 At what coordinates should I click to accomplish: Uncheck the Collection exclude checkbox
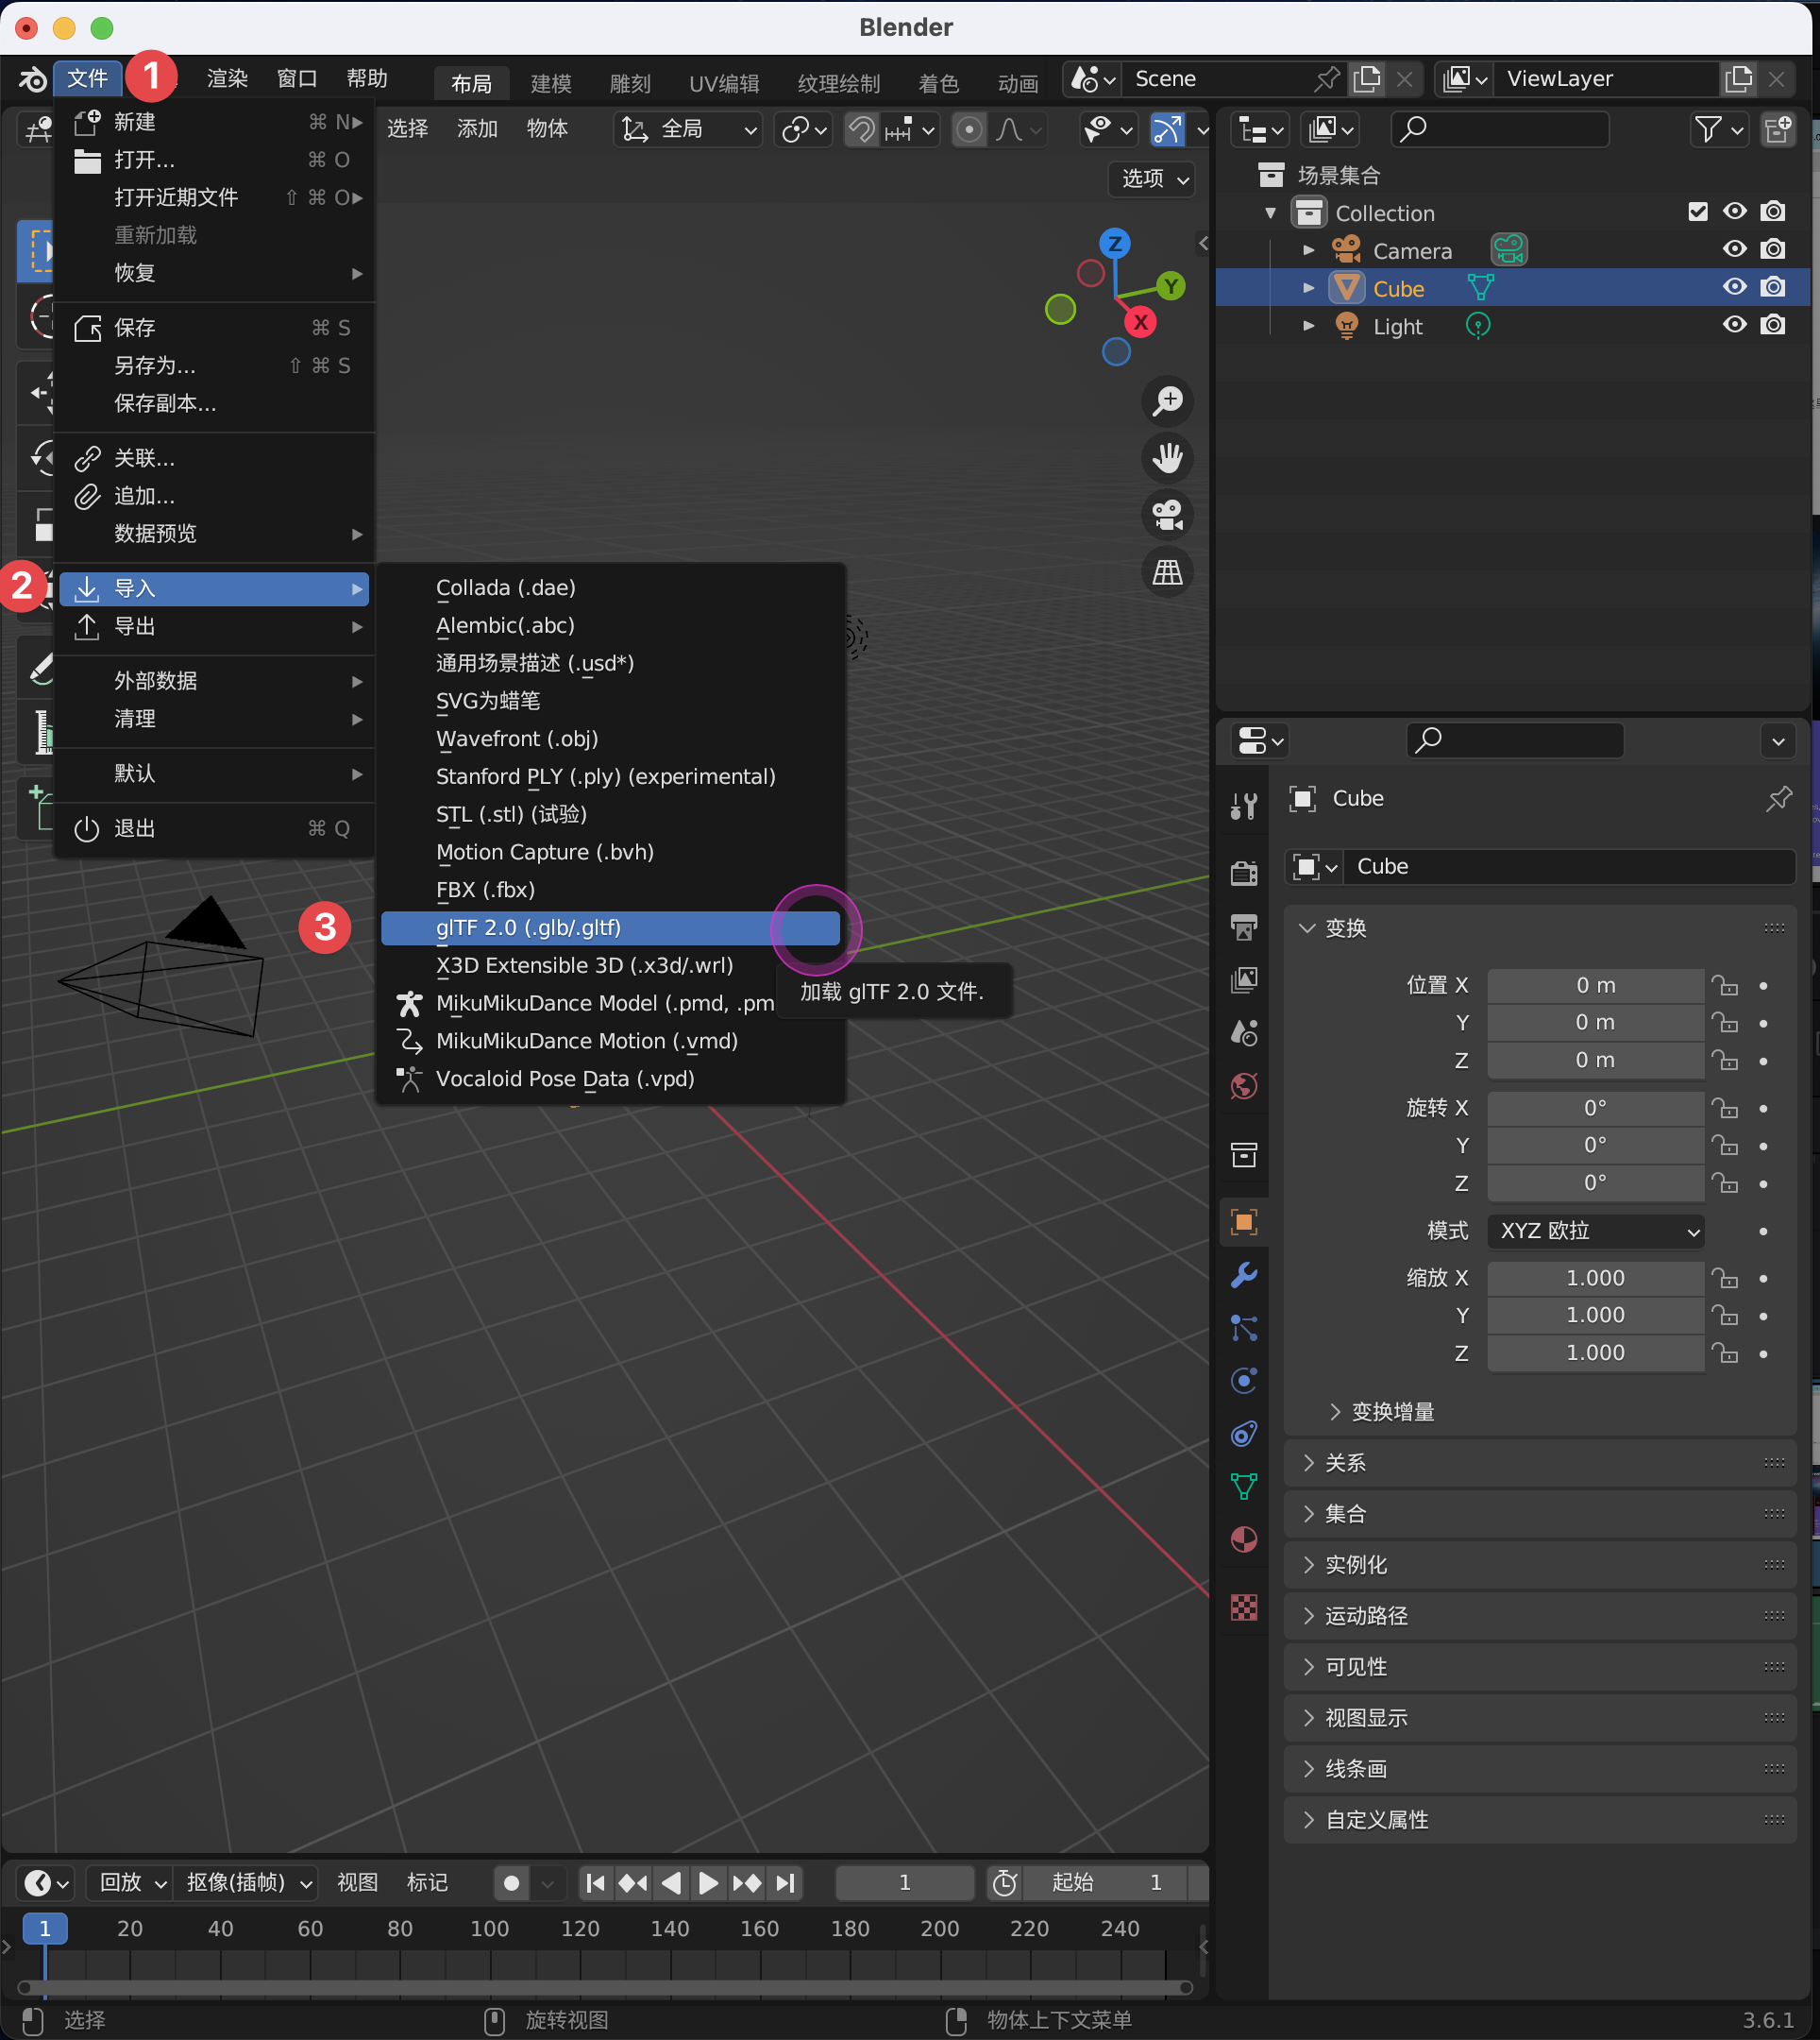(x=1697, y=212)
